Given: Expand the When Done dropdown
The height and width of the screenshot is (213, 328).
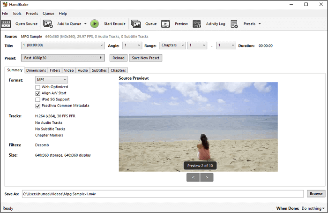Looking at the screenshot, I should click(x=313, y=208).
